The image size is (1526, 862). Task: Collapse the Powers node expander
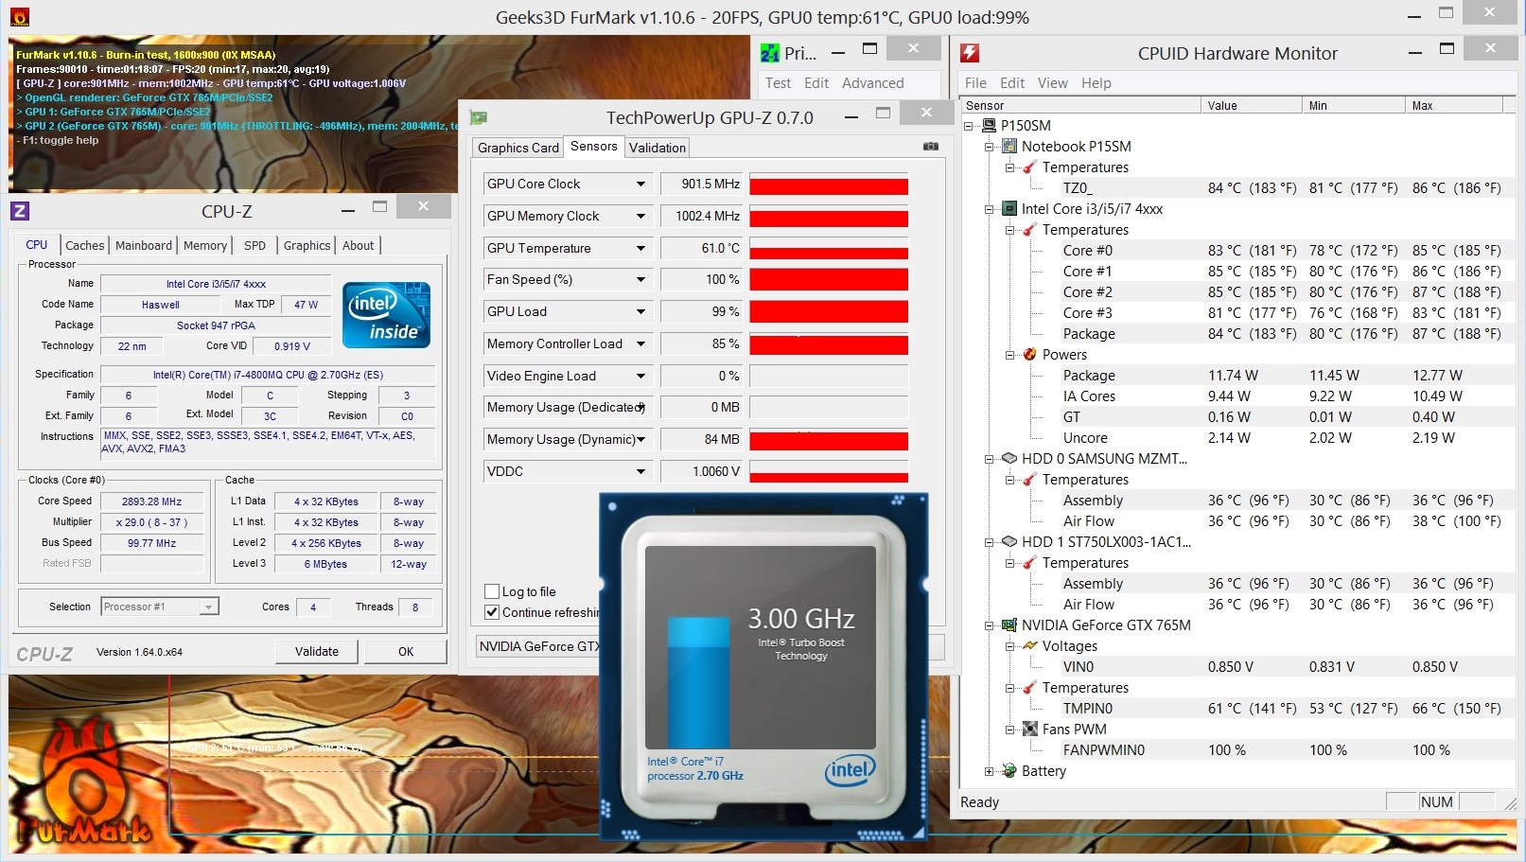[1010, 355]
